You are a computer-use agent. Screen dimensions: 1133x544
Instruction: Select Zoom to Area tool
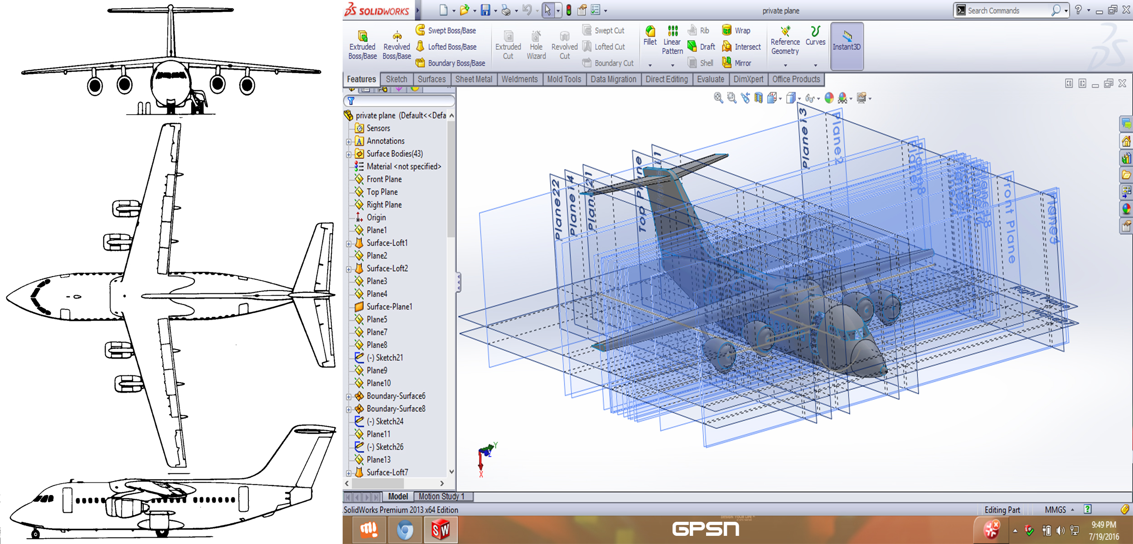(731, 98)
